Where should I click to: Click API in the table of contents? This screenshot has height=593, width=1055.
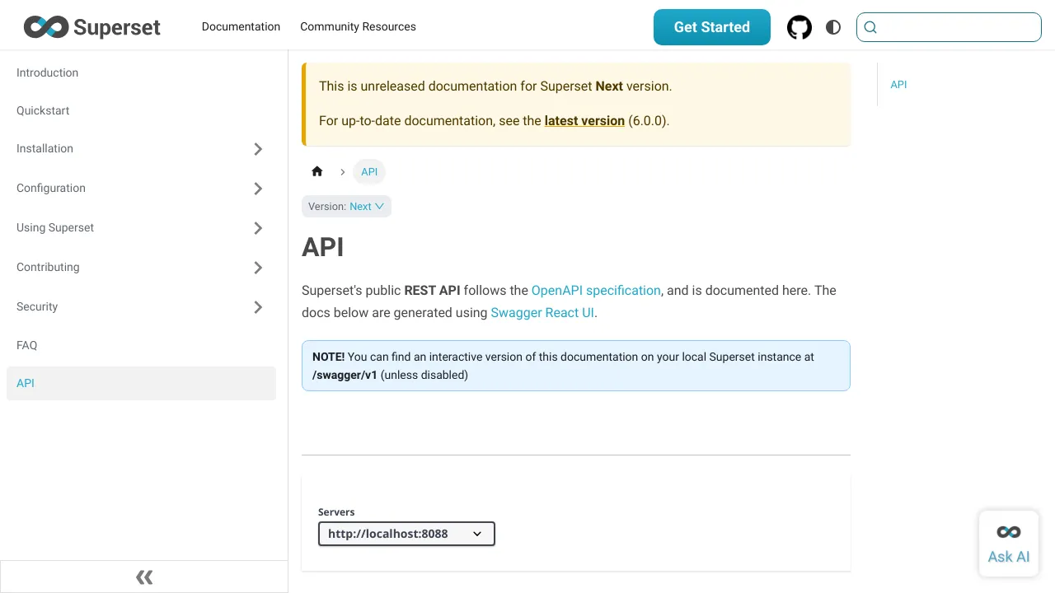[898, 84]
